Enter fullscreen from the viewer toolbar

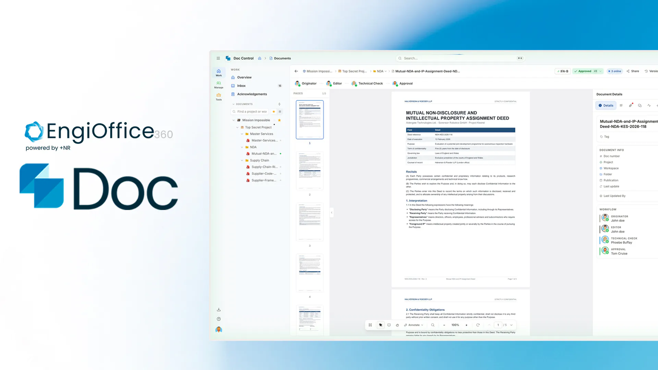[x=370, y=325]
